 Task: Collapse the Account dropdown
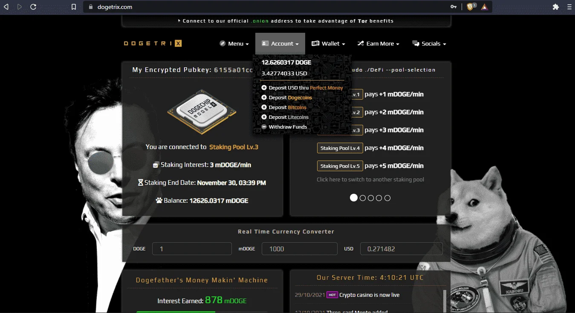(x=280, y=43)
